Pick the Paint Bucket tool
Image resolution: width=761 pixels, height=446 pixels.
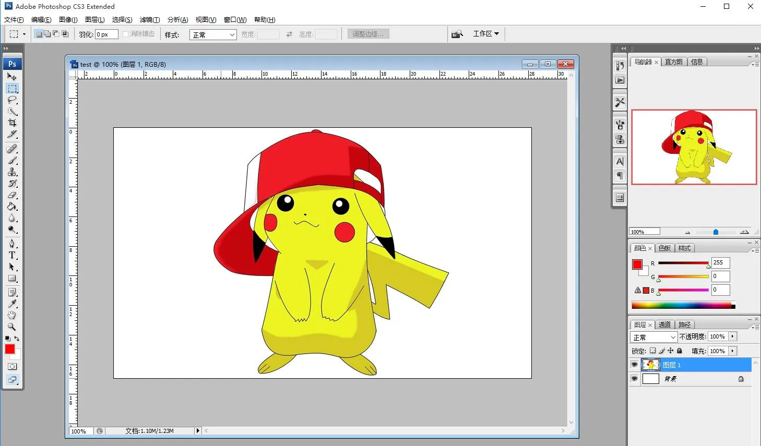pos(12,207)
